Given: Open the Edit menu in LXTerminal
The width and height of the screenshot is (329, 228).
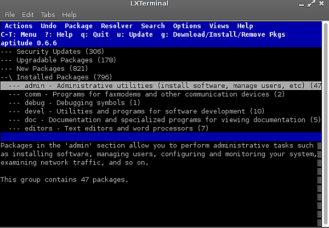Looking at the screenshot, I should pyautogui.click(x=28, y=15).
